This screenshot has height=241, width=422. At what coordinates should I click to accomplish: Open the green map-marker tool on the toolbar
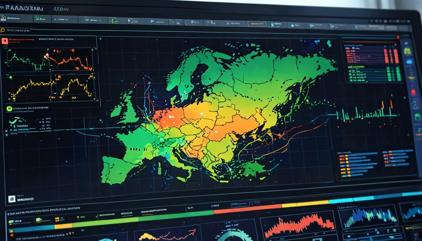point(114,20)
